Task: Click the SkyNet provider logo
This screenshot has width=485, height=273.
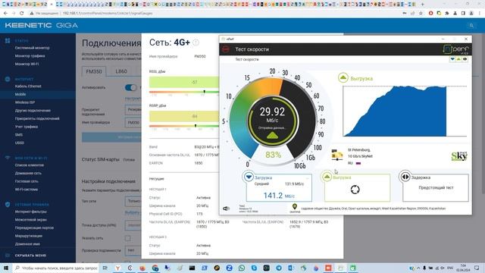Action: (459, 156)
